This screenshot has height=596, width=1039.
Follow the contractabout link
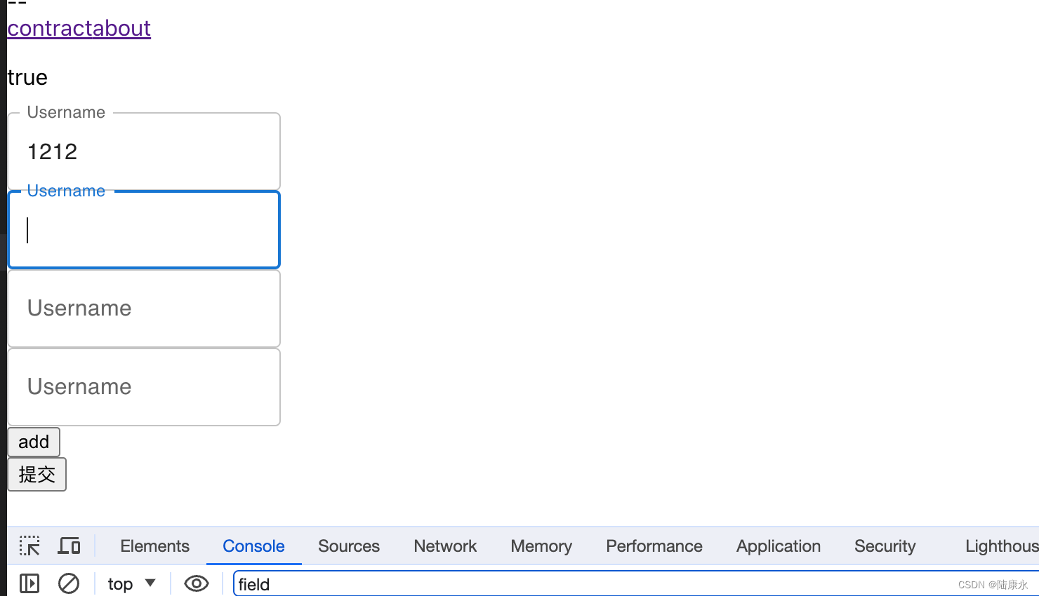[79, 28]
